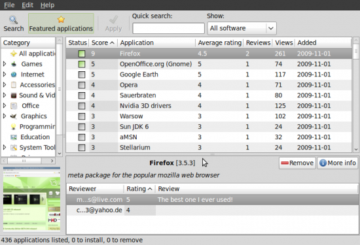Click the Graphics category icon
This screenshot has height=245, width=360.
click(x=14, y=116)
